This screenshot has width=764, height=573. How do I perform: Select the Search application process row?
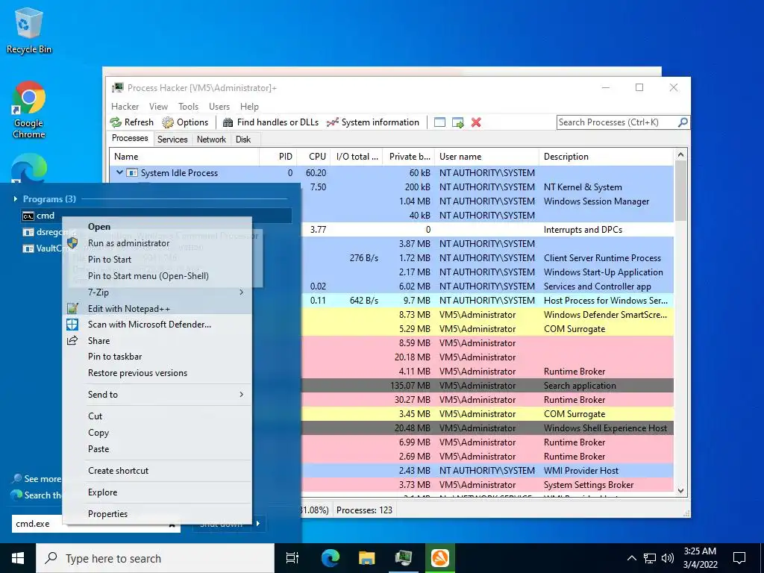(487, 386)
